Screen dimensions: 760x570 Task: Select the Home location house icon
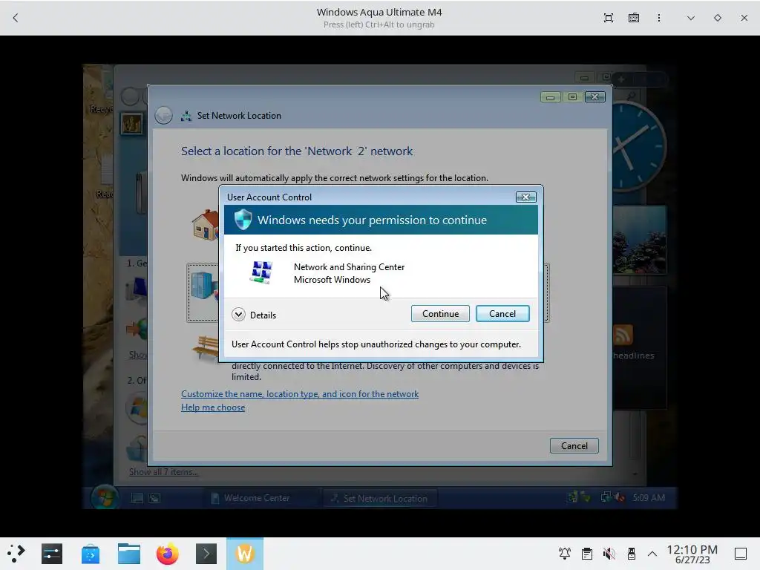point(205,224)
